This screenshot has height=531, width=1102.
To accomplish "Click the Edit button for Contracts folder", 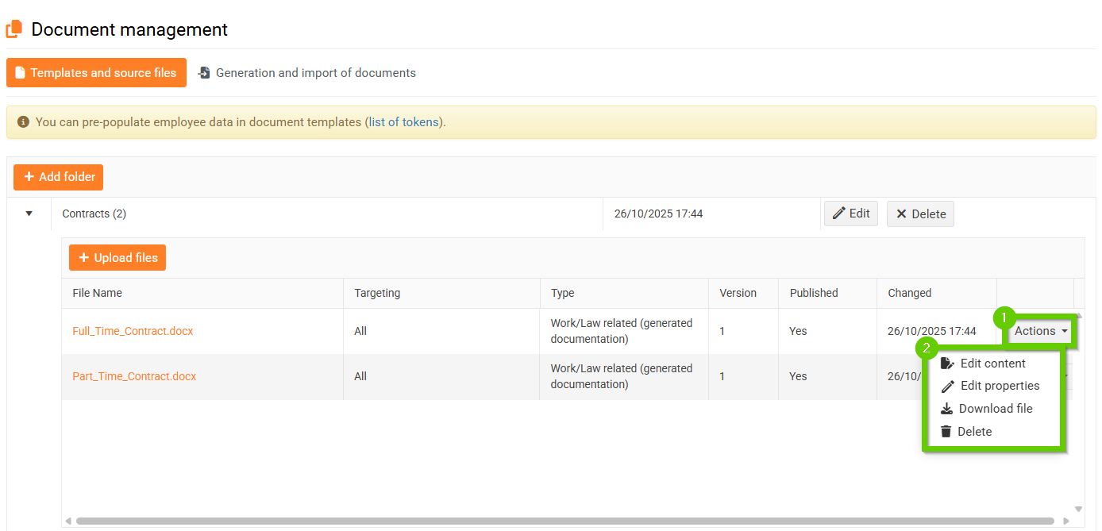I will (850, 214).
